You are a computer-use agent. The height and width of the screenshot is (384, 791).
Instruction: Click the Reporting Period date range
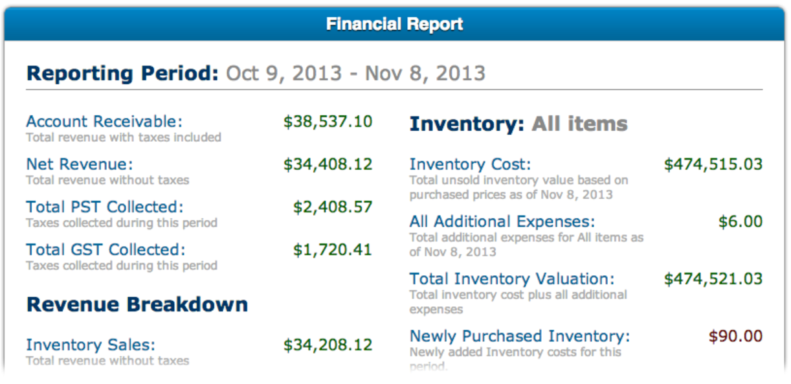355,73
